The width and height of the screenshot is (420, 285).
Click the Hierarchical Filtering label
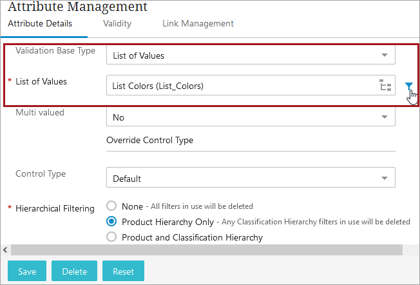click(55, 208)
